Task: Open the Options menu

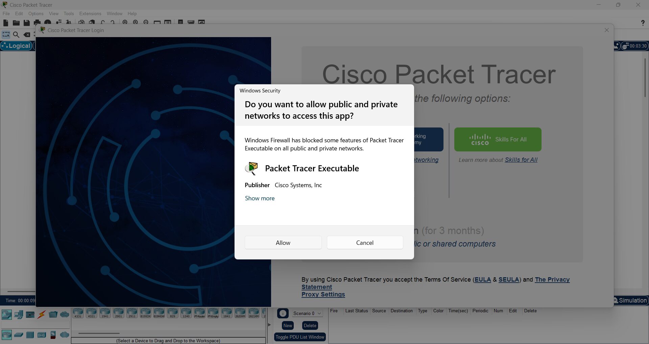Action: click(36, 13)
